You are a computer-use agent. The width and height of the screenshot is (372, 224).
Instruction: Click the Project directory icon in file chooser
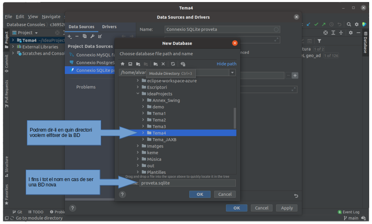click(138, 64)
